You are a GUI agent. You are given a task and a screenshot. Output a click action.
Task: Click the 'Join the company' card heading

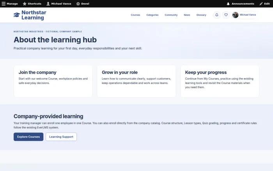coord(37,72)
